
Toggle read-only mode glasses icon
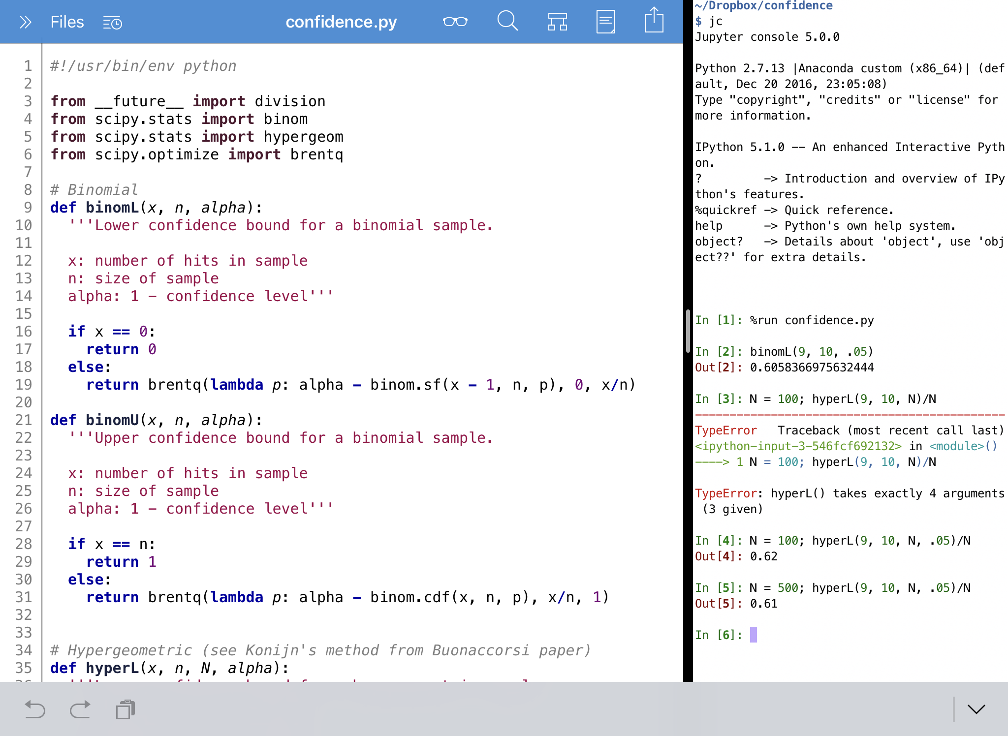pyautogui.click(x=455, y=22)
